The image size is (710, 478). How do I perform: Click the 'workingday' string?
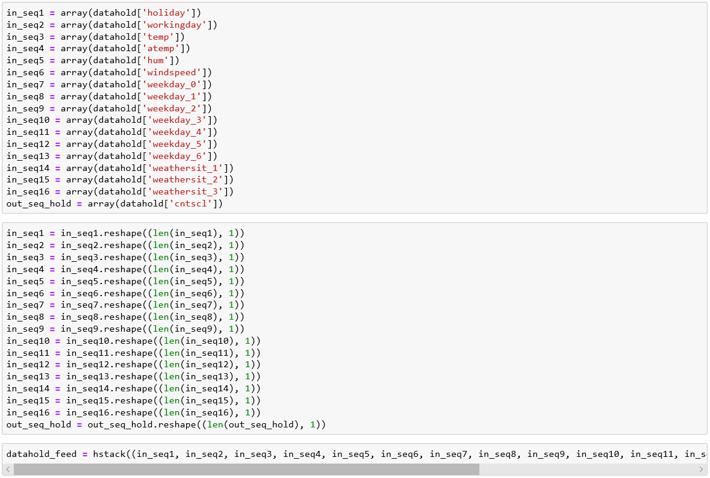pos(175,25)
